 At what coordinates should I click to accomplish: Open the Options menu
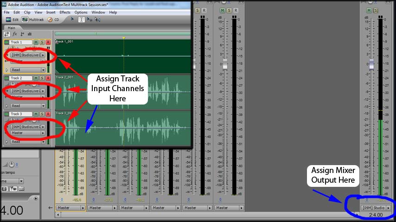click(x=81, y=12)
